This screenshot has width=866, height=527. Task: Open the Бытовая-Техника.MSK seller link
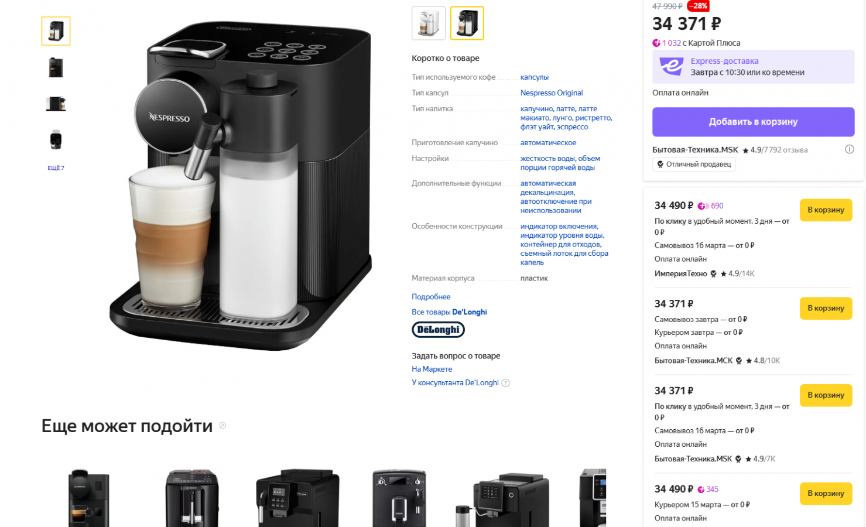[x=695, y=150]
